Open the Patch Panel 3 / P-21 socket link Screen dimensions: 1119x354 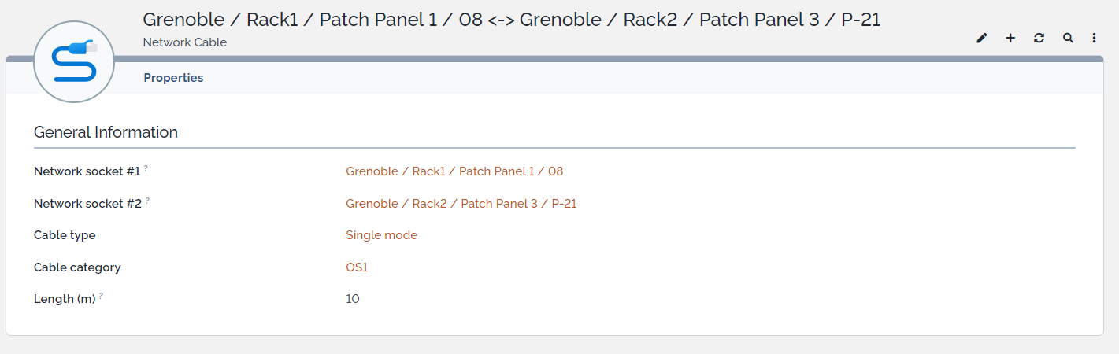(461, 204)
